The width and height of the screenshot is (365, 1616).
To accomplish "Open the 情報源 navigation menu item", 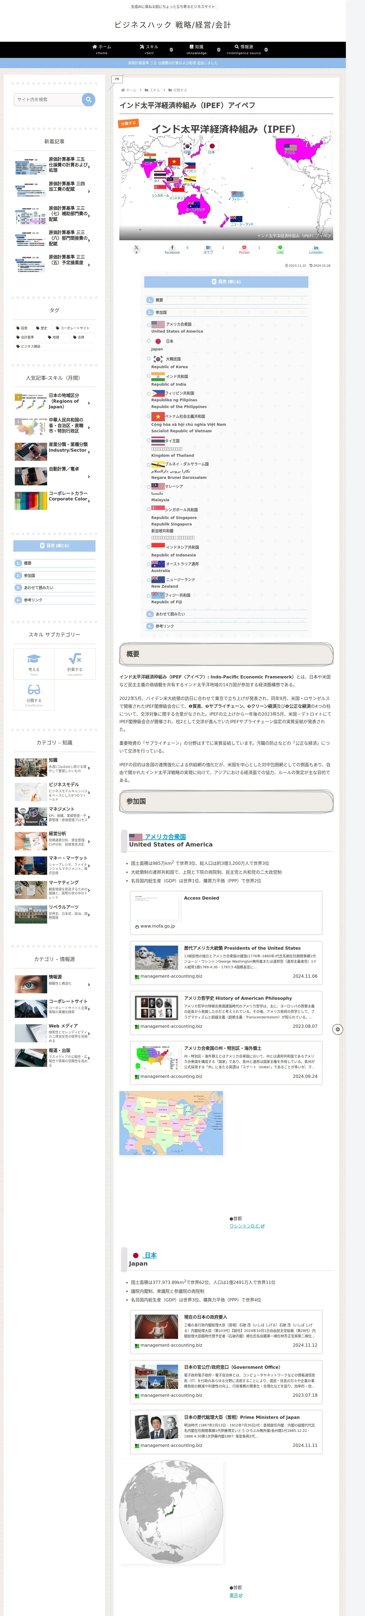I will (x=244, y=50).
